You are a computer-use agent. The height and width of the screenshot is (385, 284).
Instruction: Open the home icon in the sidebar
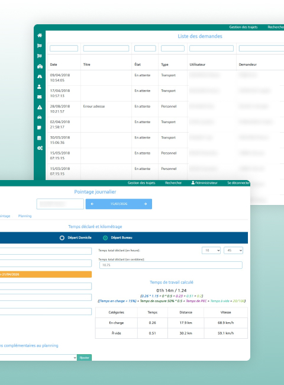click(40, 36)
